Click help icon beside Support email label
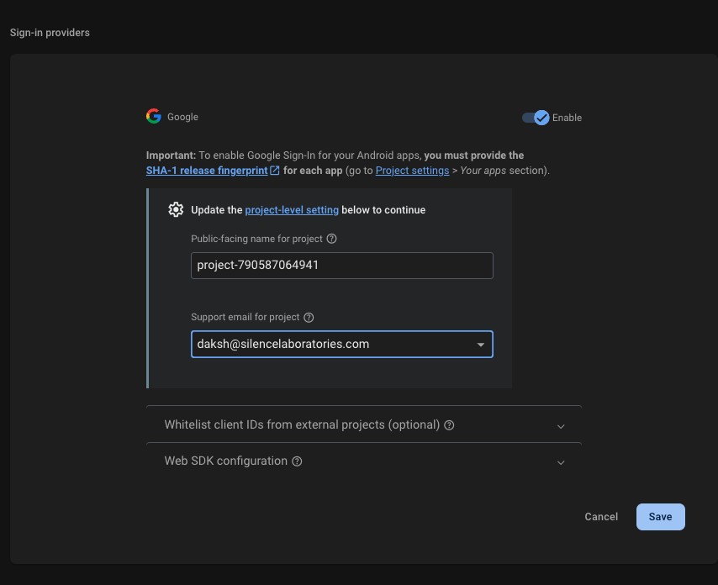The width and height of the screenshot is (718, 585). point(309,317)
